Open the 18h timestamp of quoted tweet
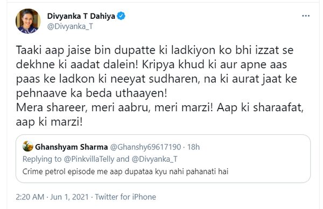The image size is (323, 209). pos(193,147)
